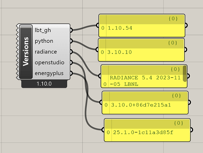The width and height of the screenshot is (203, 153).
Task: Select the RADIANCE 5.4 panel text
Action: point(145,81)
